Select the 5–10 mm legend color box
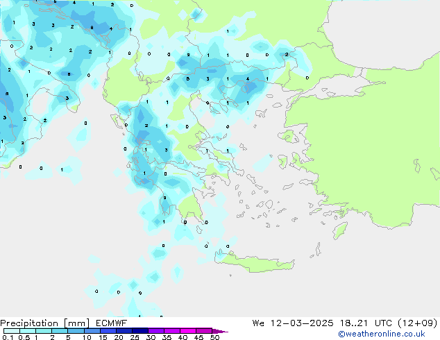Image resolution: width=440 pixels, height=340 pixels. [76, 331]
